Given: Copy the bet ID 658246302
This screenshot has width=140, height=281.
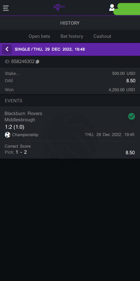Looking at the screenshot, I should coord(37,62).
